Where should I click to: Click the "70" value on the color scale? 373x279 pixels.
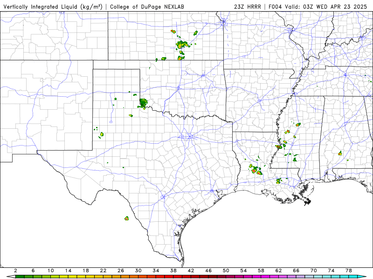point(314,271)
